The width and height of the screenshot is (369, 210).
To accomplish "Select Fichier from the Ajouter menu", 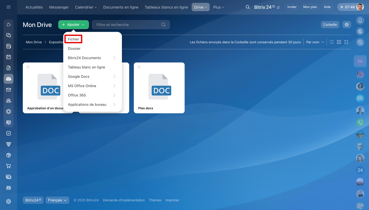I will (x=74, y=39).
